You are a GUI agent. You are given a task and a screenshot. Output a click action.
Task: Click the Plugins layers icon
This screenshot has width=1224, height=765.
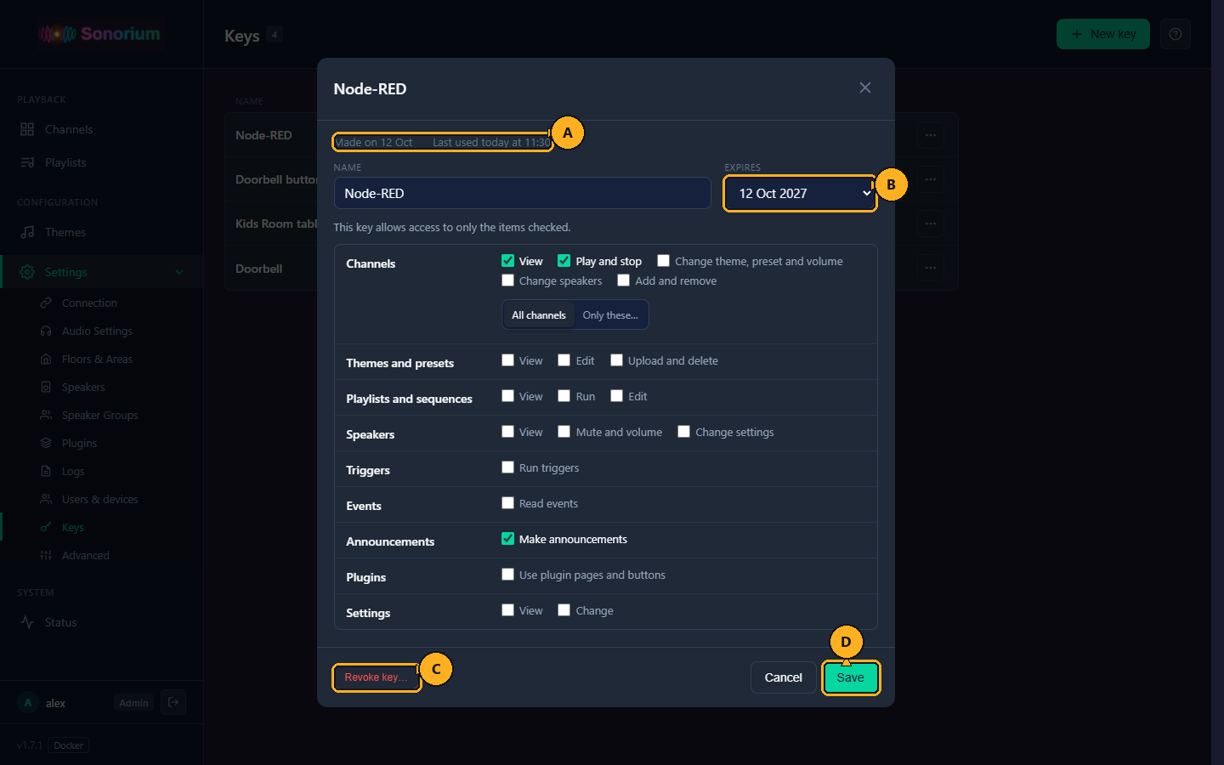[46, 444]
